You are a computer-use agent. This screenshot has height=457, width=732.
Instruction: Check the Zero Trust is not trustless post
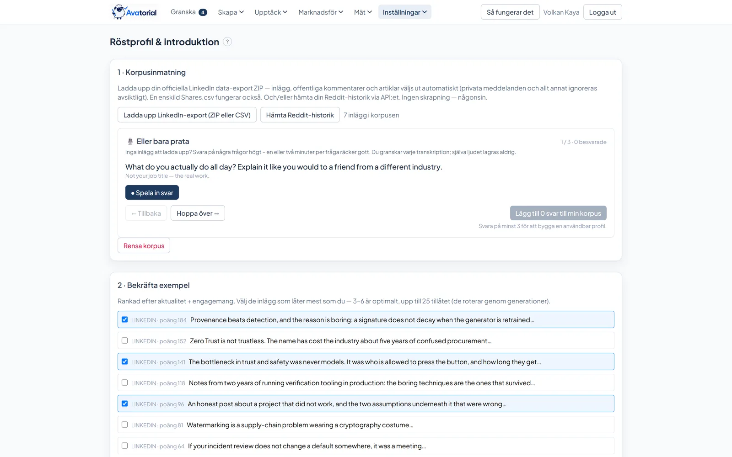coord(124,340)
